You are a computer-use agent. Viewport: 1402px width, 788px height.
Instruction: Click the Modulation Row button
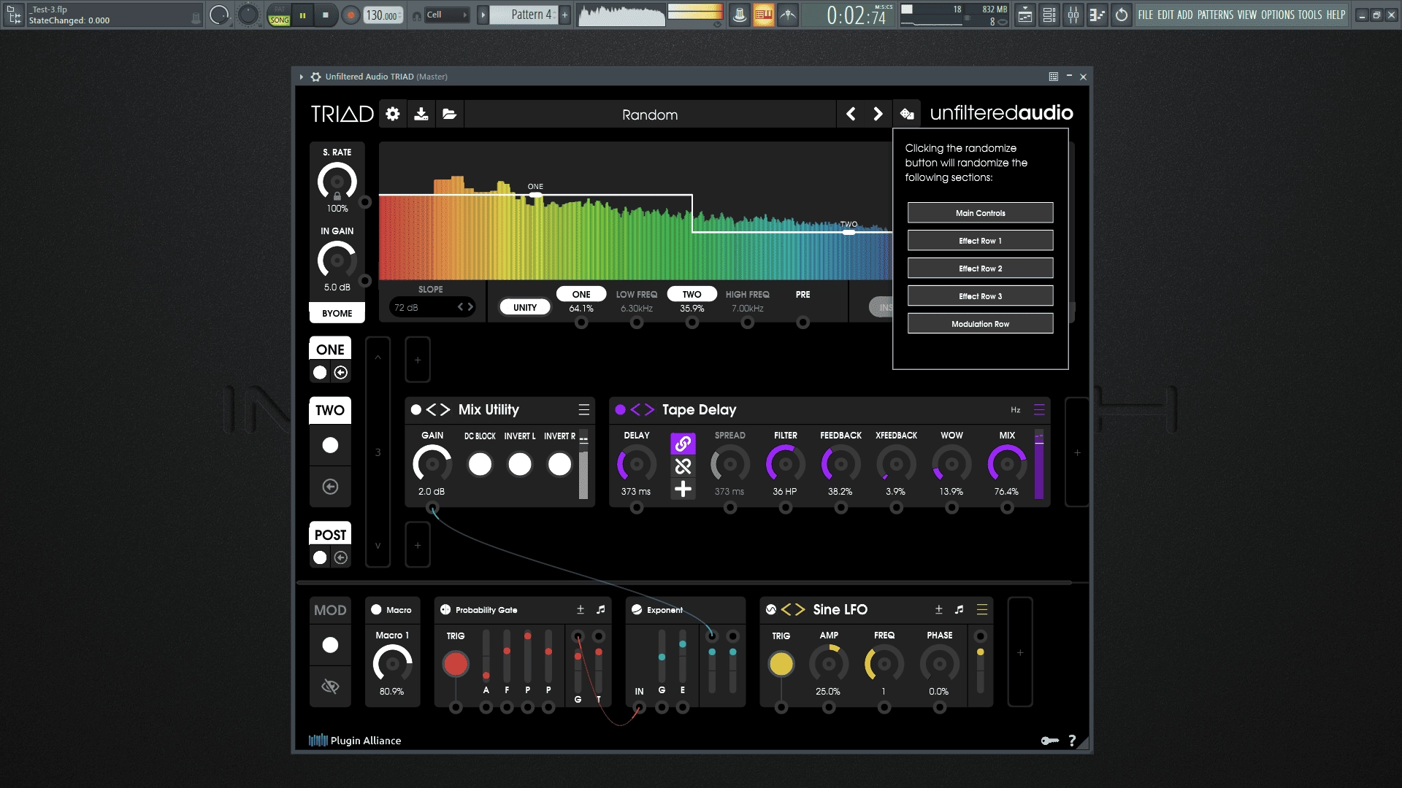[980, 324]
